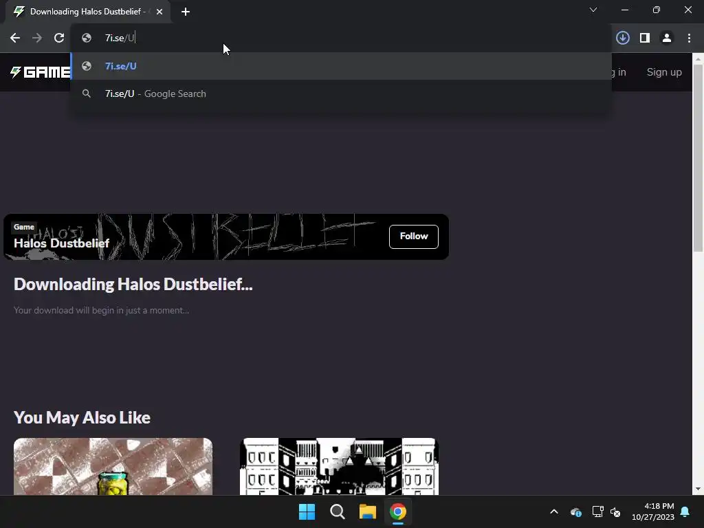Image resolution: width=704 pixels, height=528 pixels.
Task: Open the Chrome three-dot menu
Action: tap(689, 38)
